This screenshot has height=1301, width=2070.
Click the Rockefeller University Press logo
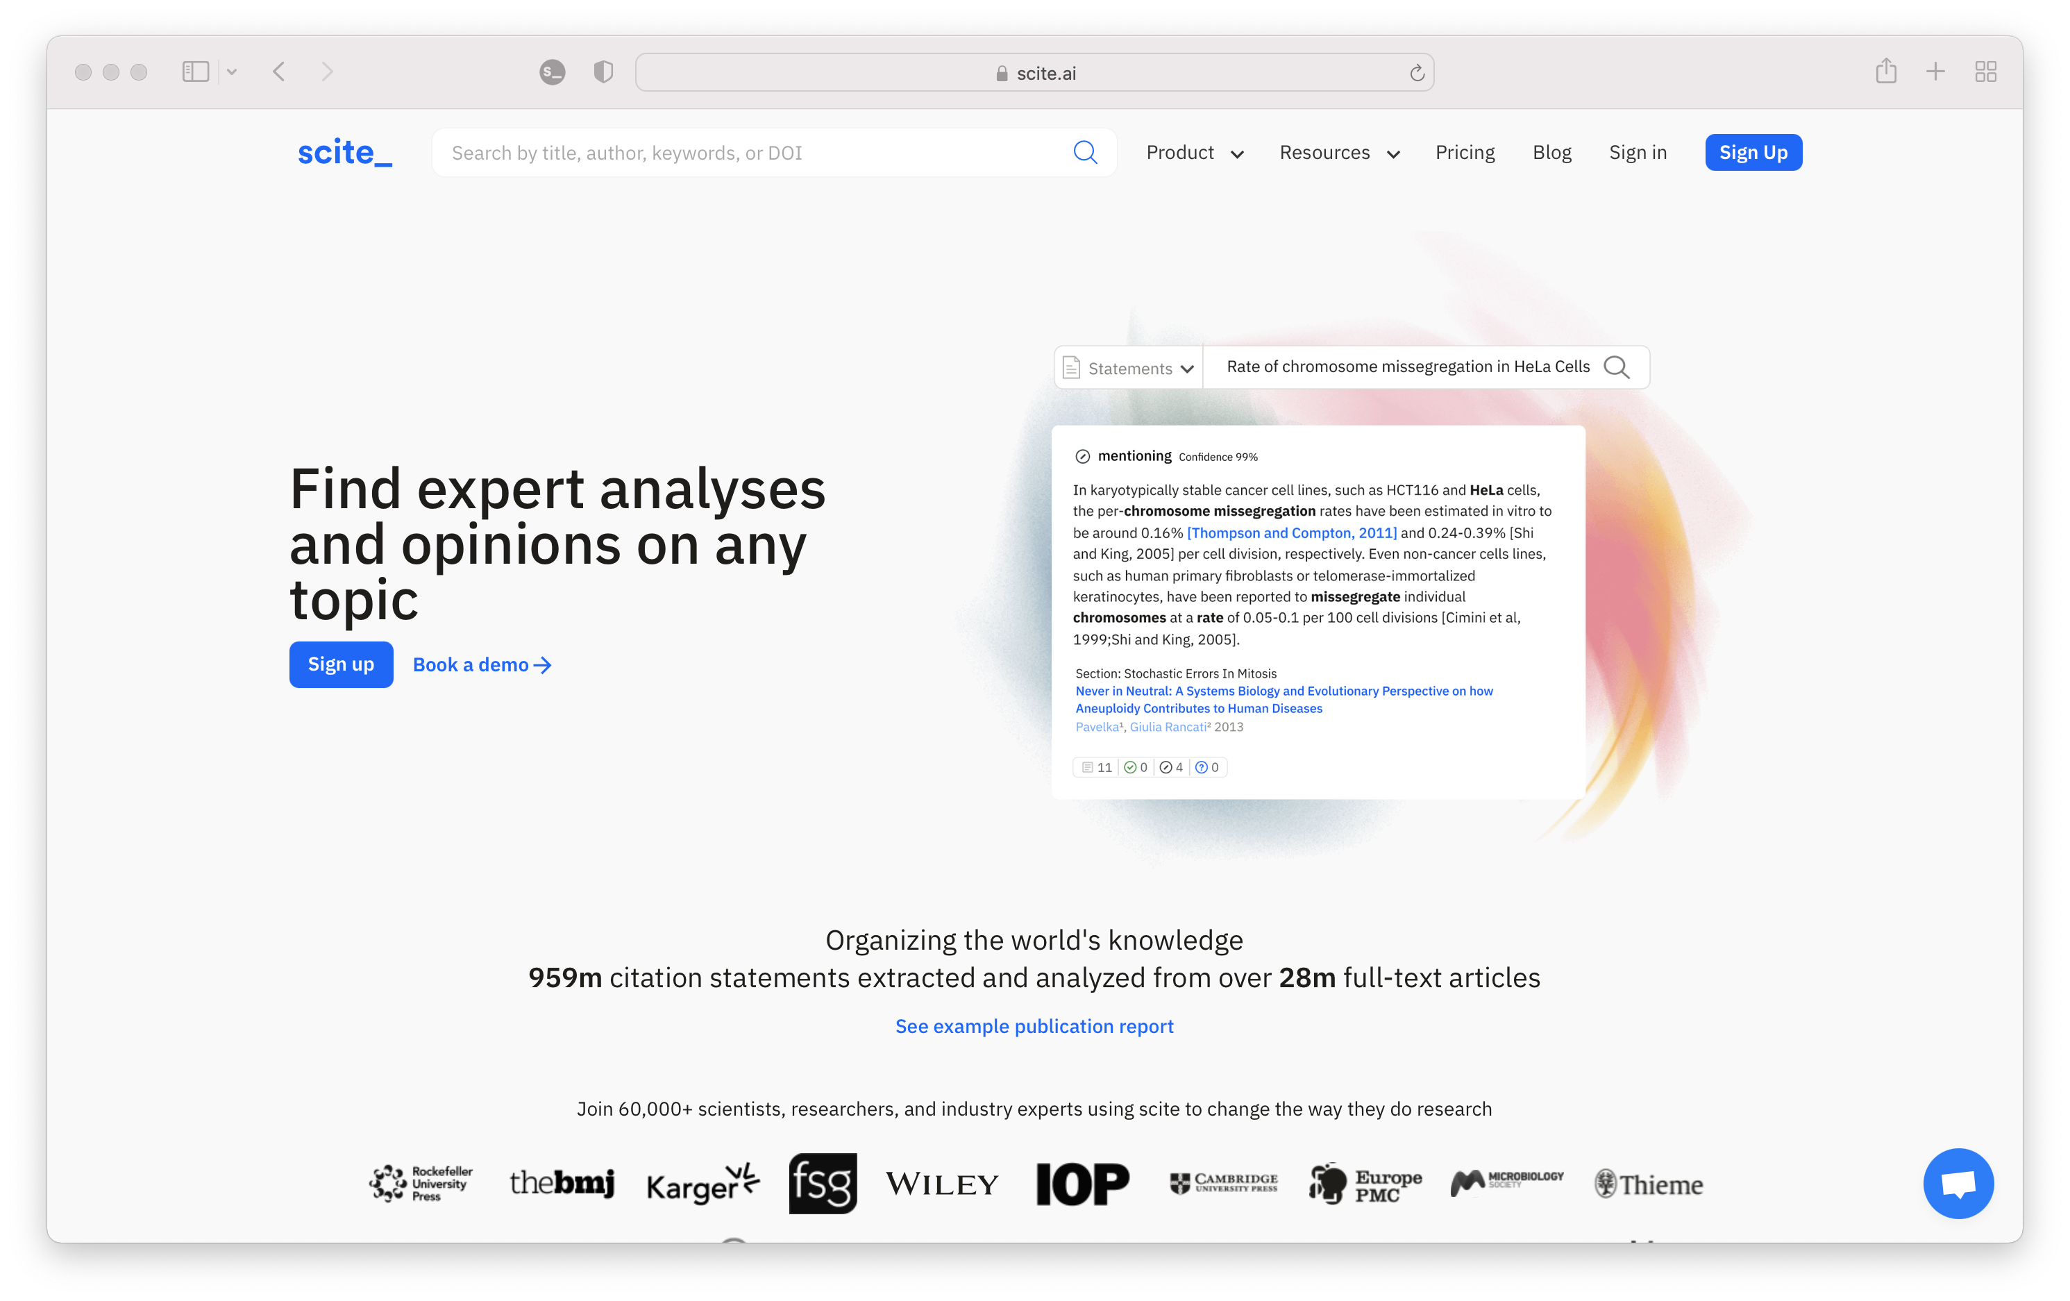click(421, 1183)
